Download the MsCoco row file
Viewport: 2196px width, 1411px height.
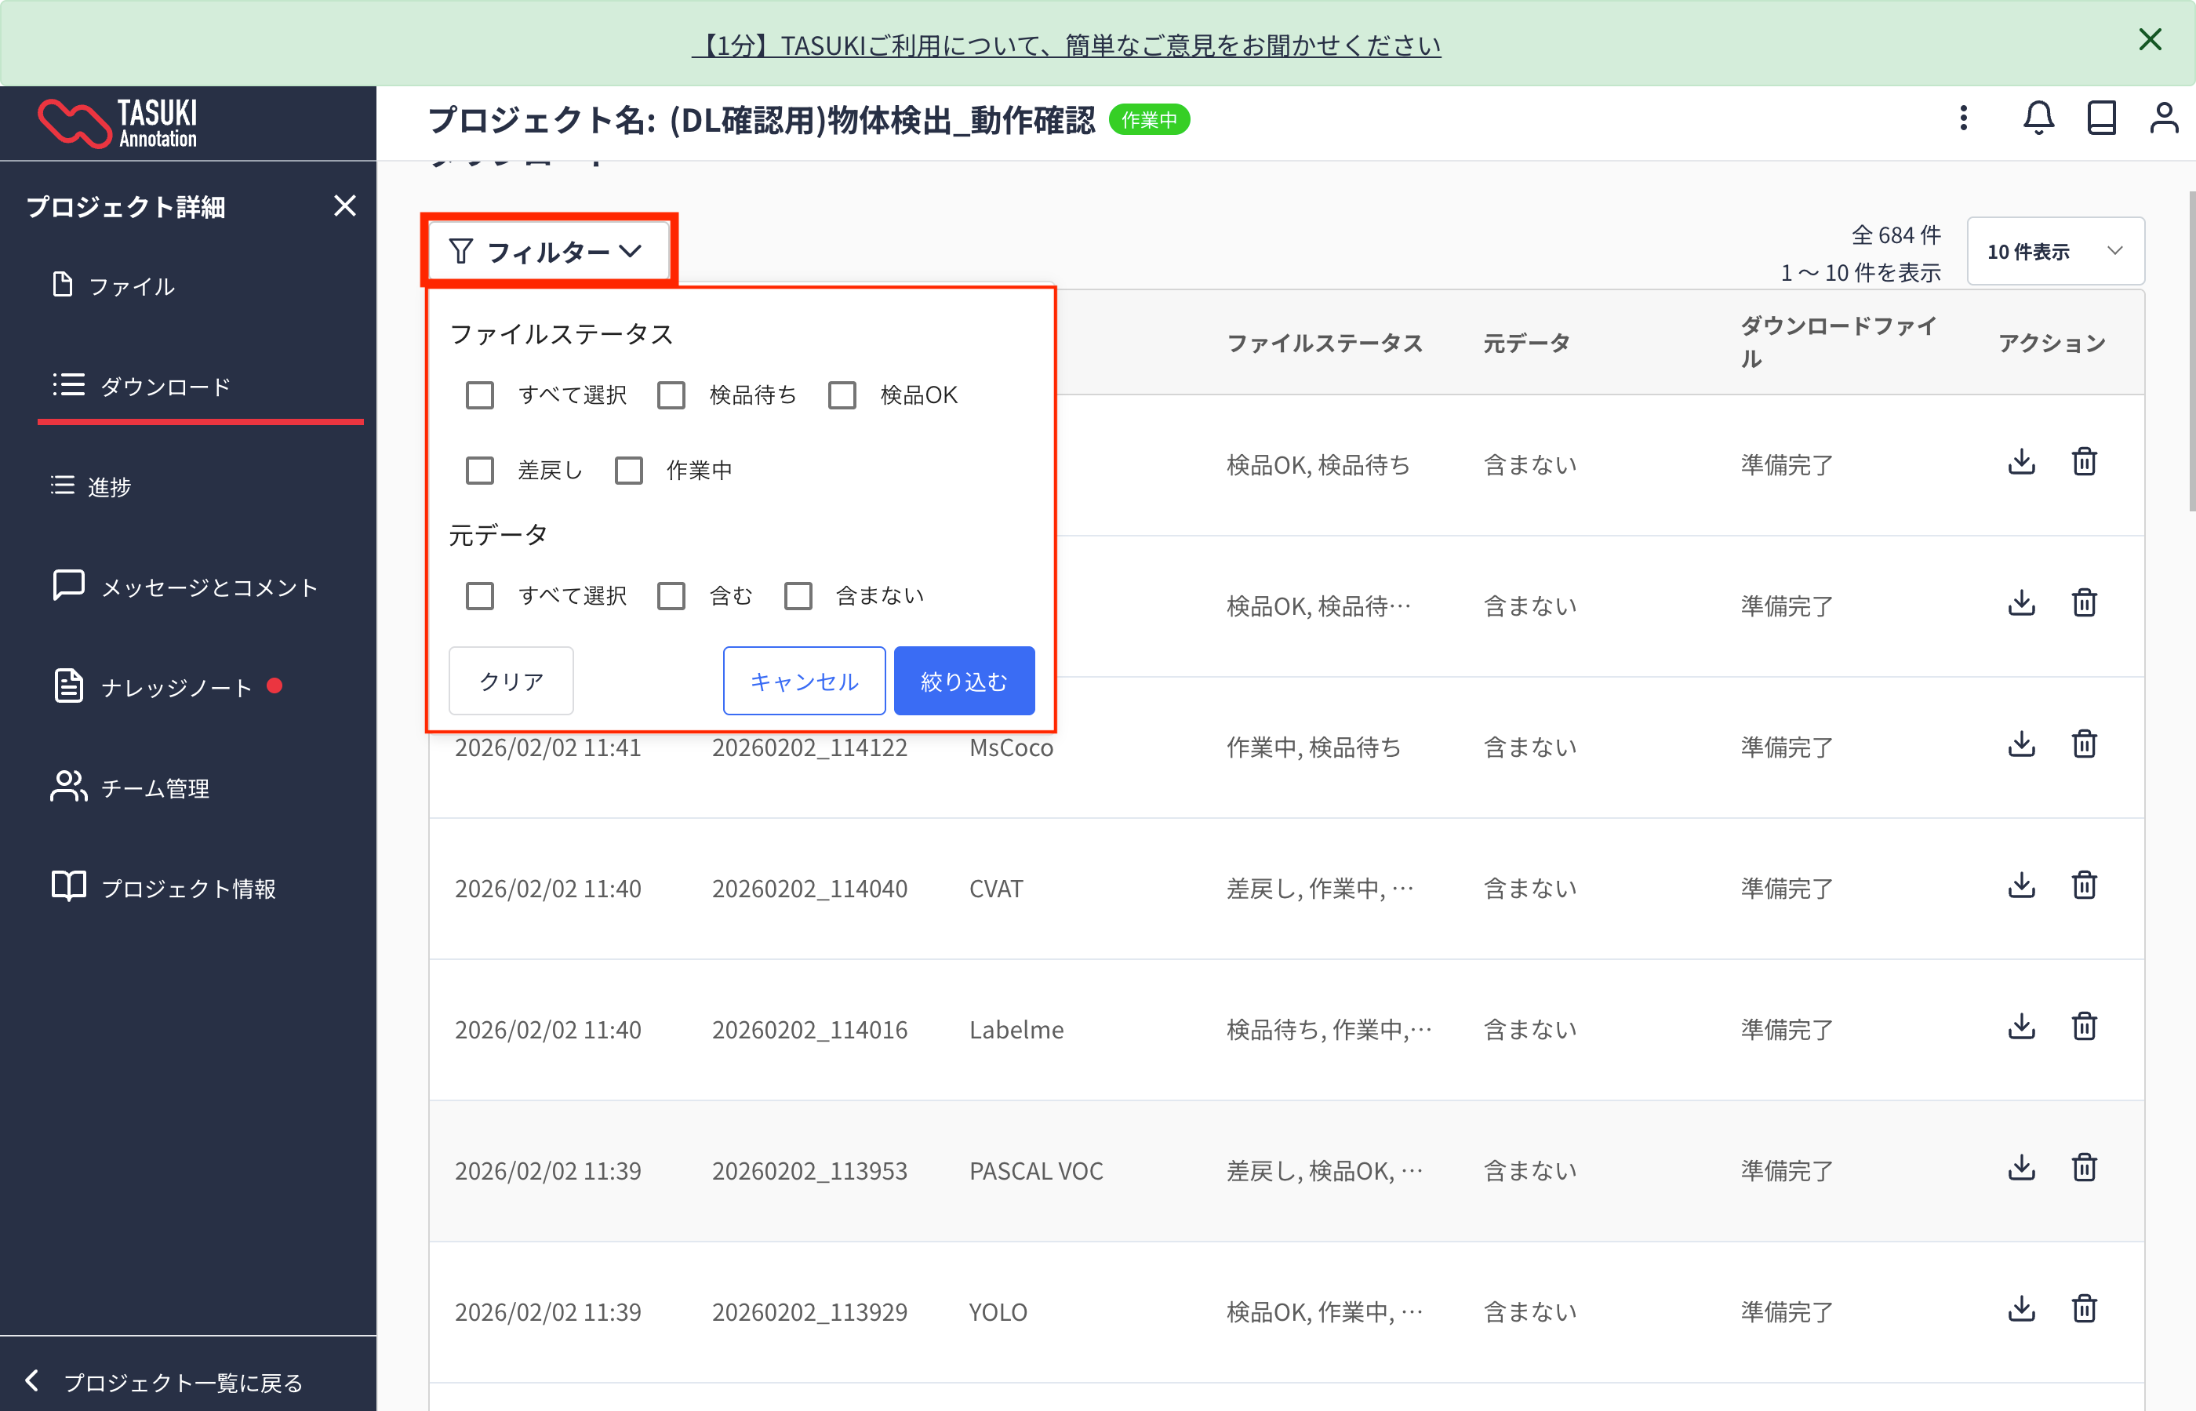coord(2021,744)
